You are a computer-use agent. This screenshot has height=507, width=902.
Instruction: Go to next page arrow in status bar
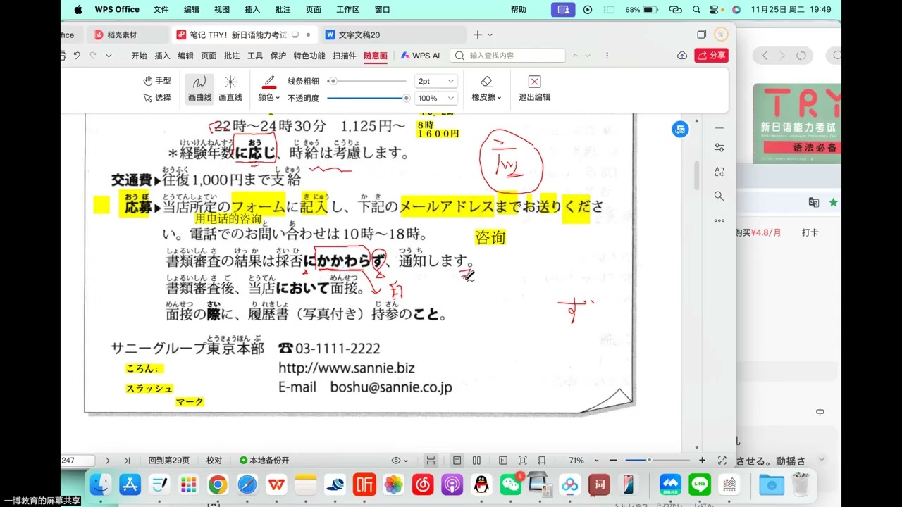click(x=107, y=461)
